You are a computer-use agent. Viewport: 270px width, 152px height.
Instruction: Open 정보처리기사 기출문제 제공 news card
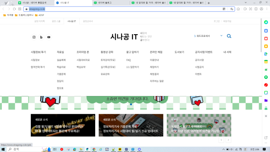tap(131, 125)
